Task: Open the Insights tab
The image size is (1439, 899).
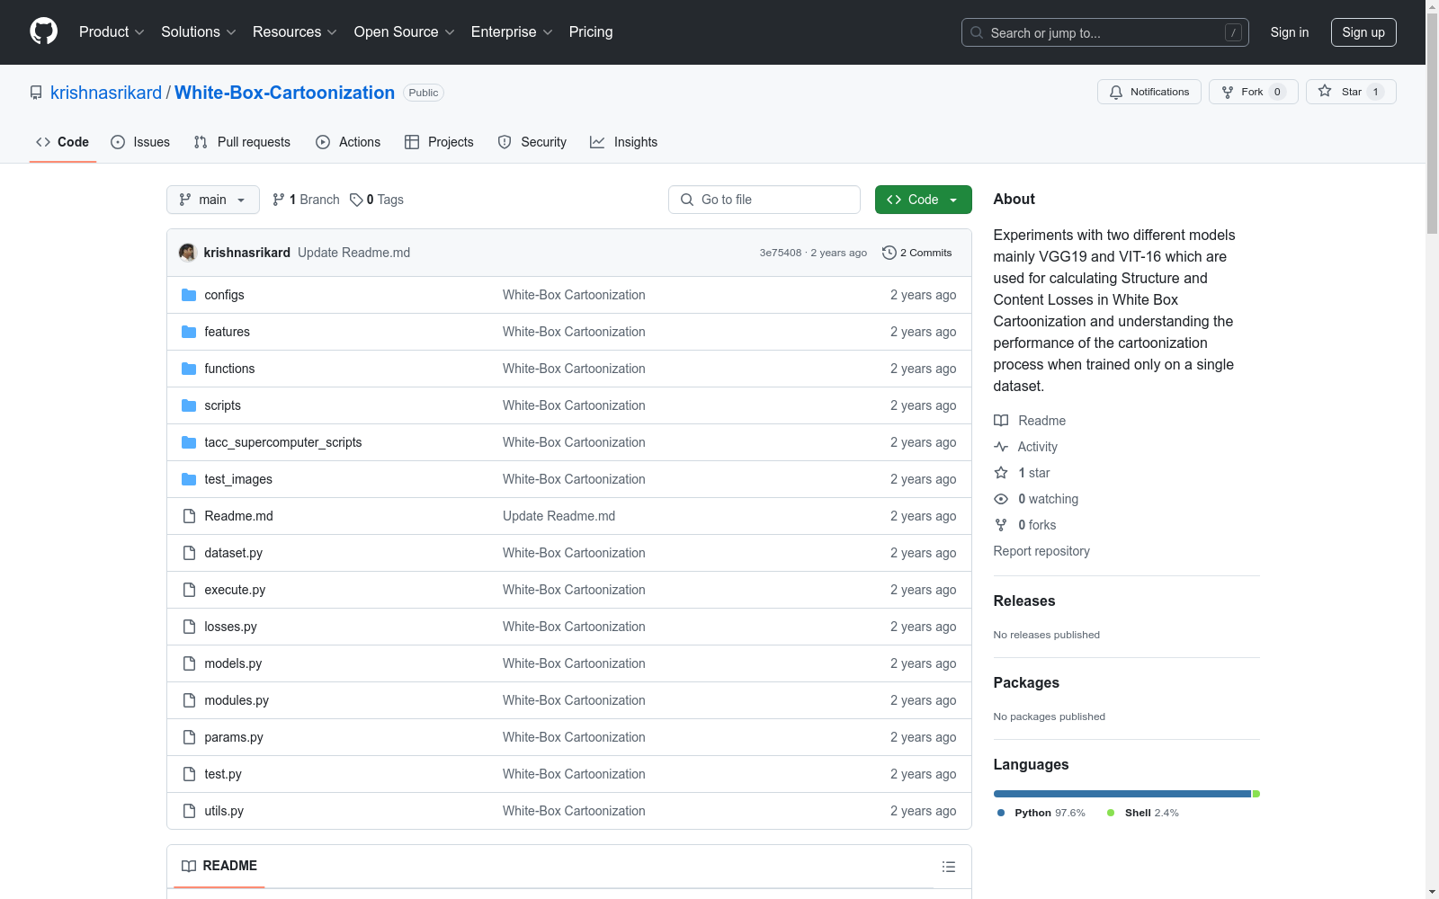Action: click(623, 142)
